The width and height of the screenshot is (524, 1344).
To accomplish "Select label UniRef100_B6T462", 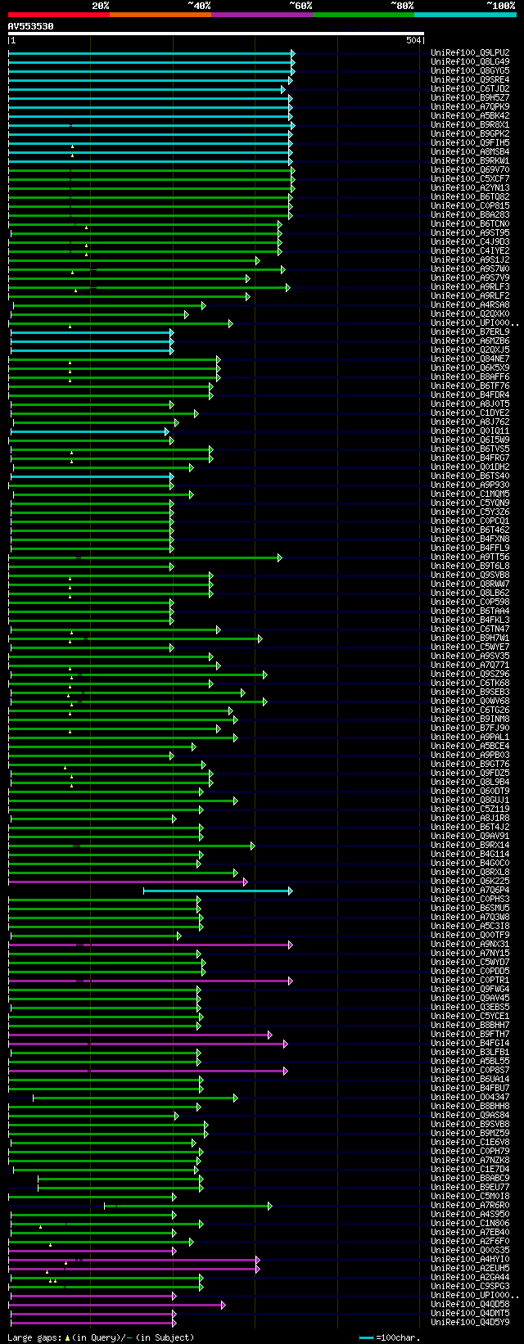I will click(x=470, y=530).
